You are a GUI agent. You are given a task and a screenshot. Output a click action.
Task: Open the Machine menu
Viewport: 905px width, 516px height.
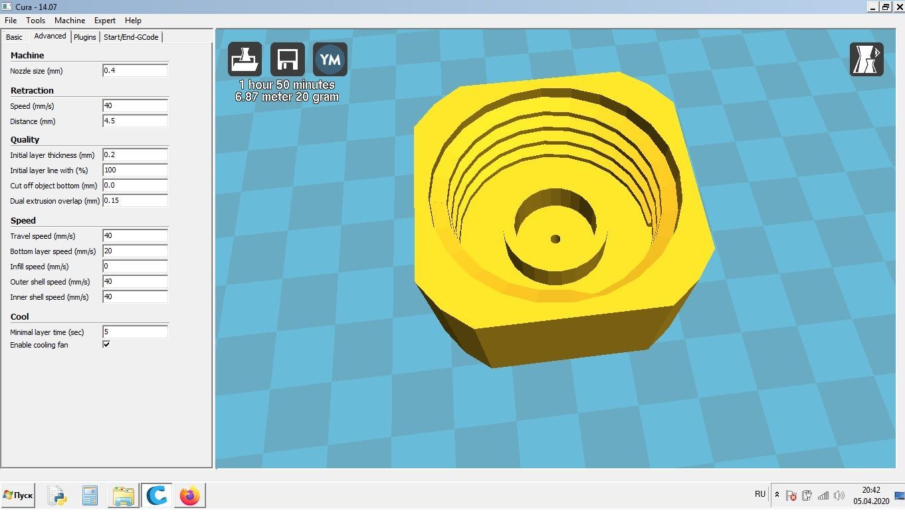click(70, 21)
